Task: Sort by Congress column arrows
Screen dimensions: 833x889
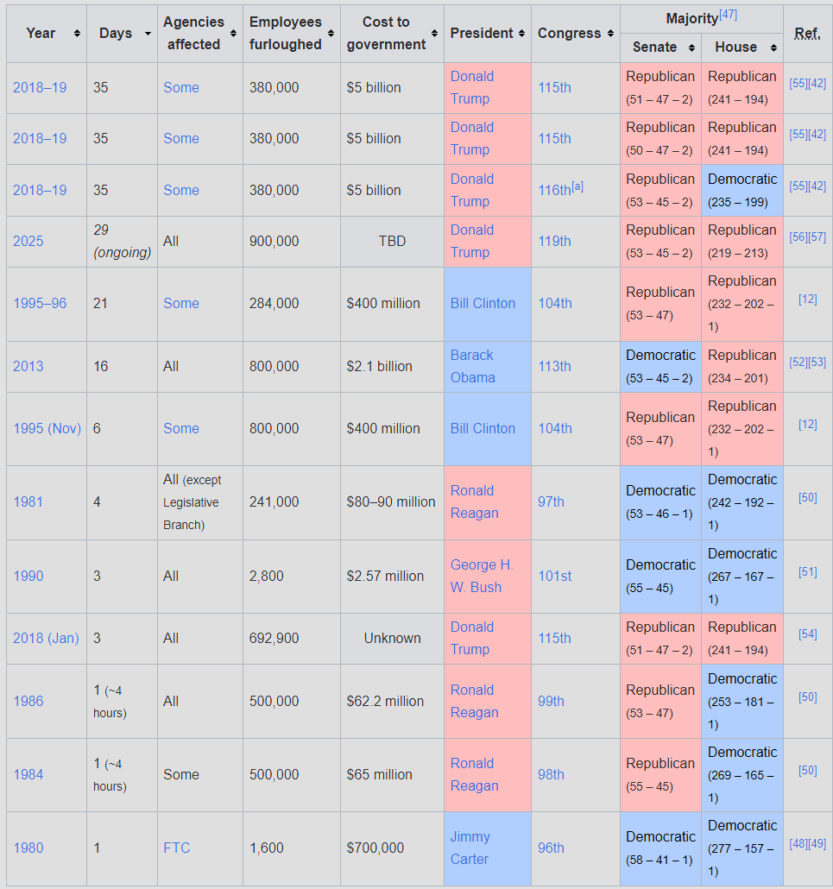Action: [x=610, y=34]
